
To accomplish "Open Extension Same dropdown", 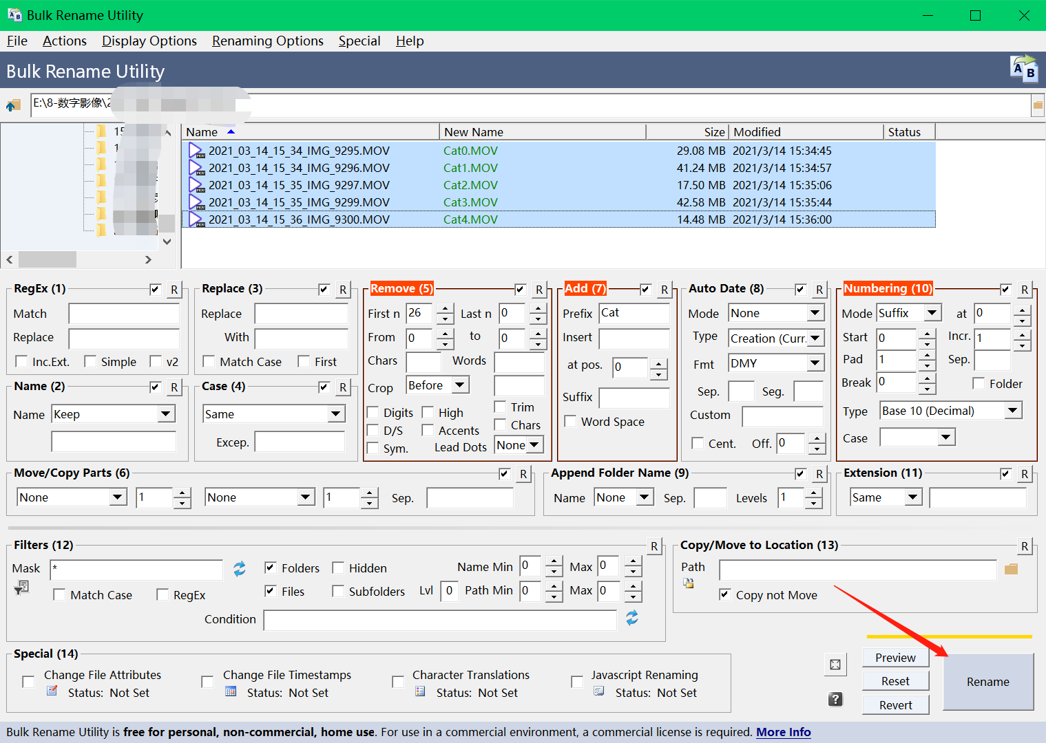I will tap(913, 497).
